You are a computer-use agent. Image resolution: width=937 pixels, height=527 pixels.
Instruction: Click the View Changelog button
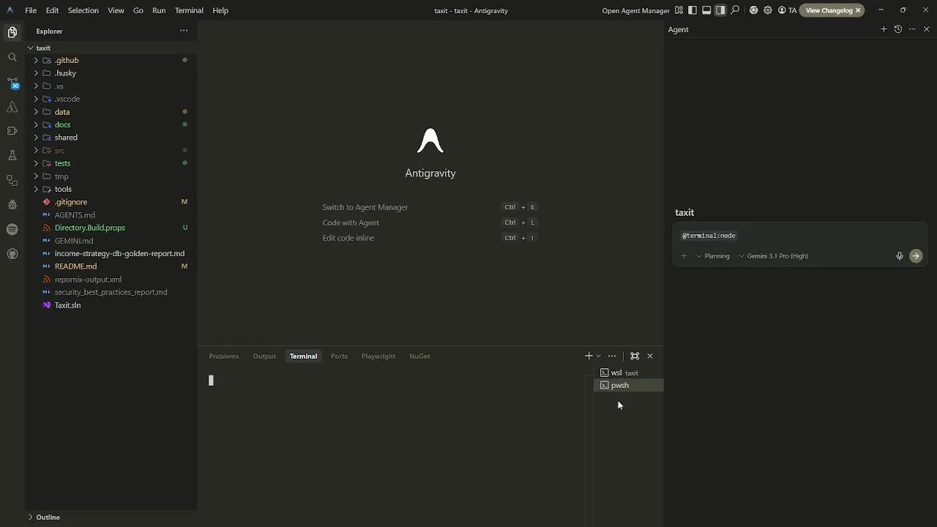point(829,10)
